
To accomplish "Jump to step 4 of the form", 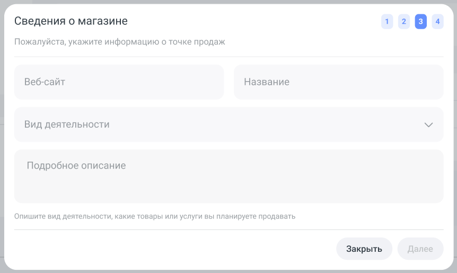I will point(437,22).
